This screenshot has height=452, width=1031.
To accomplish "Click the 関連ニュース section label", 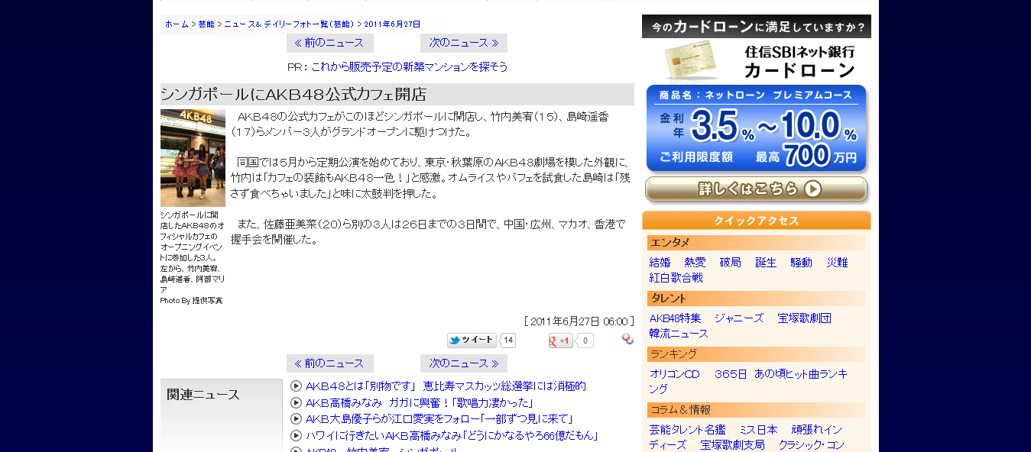I will (x=203, y=395).
